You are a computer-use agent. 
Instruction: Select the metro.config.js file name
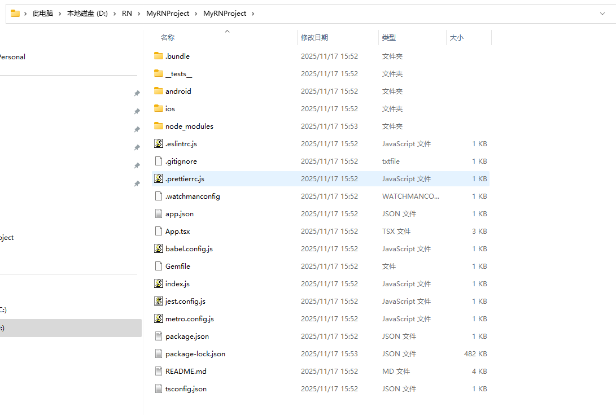click(x=189, y=318)
